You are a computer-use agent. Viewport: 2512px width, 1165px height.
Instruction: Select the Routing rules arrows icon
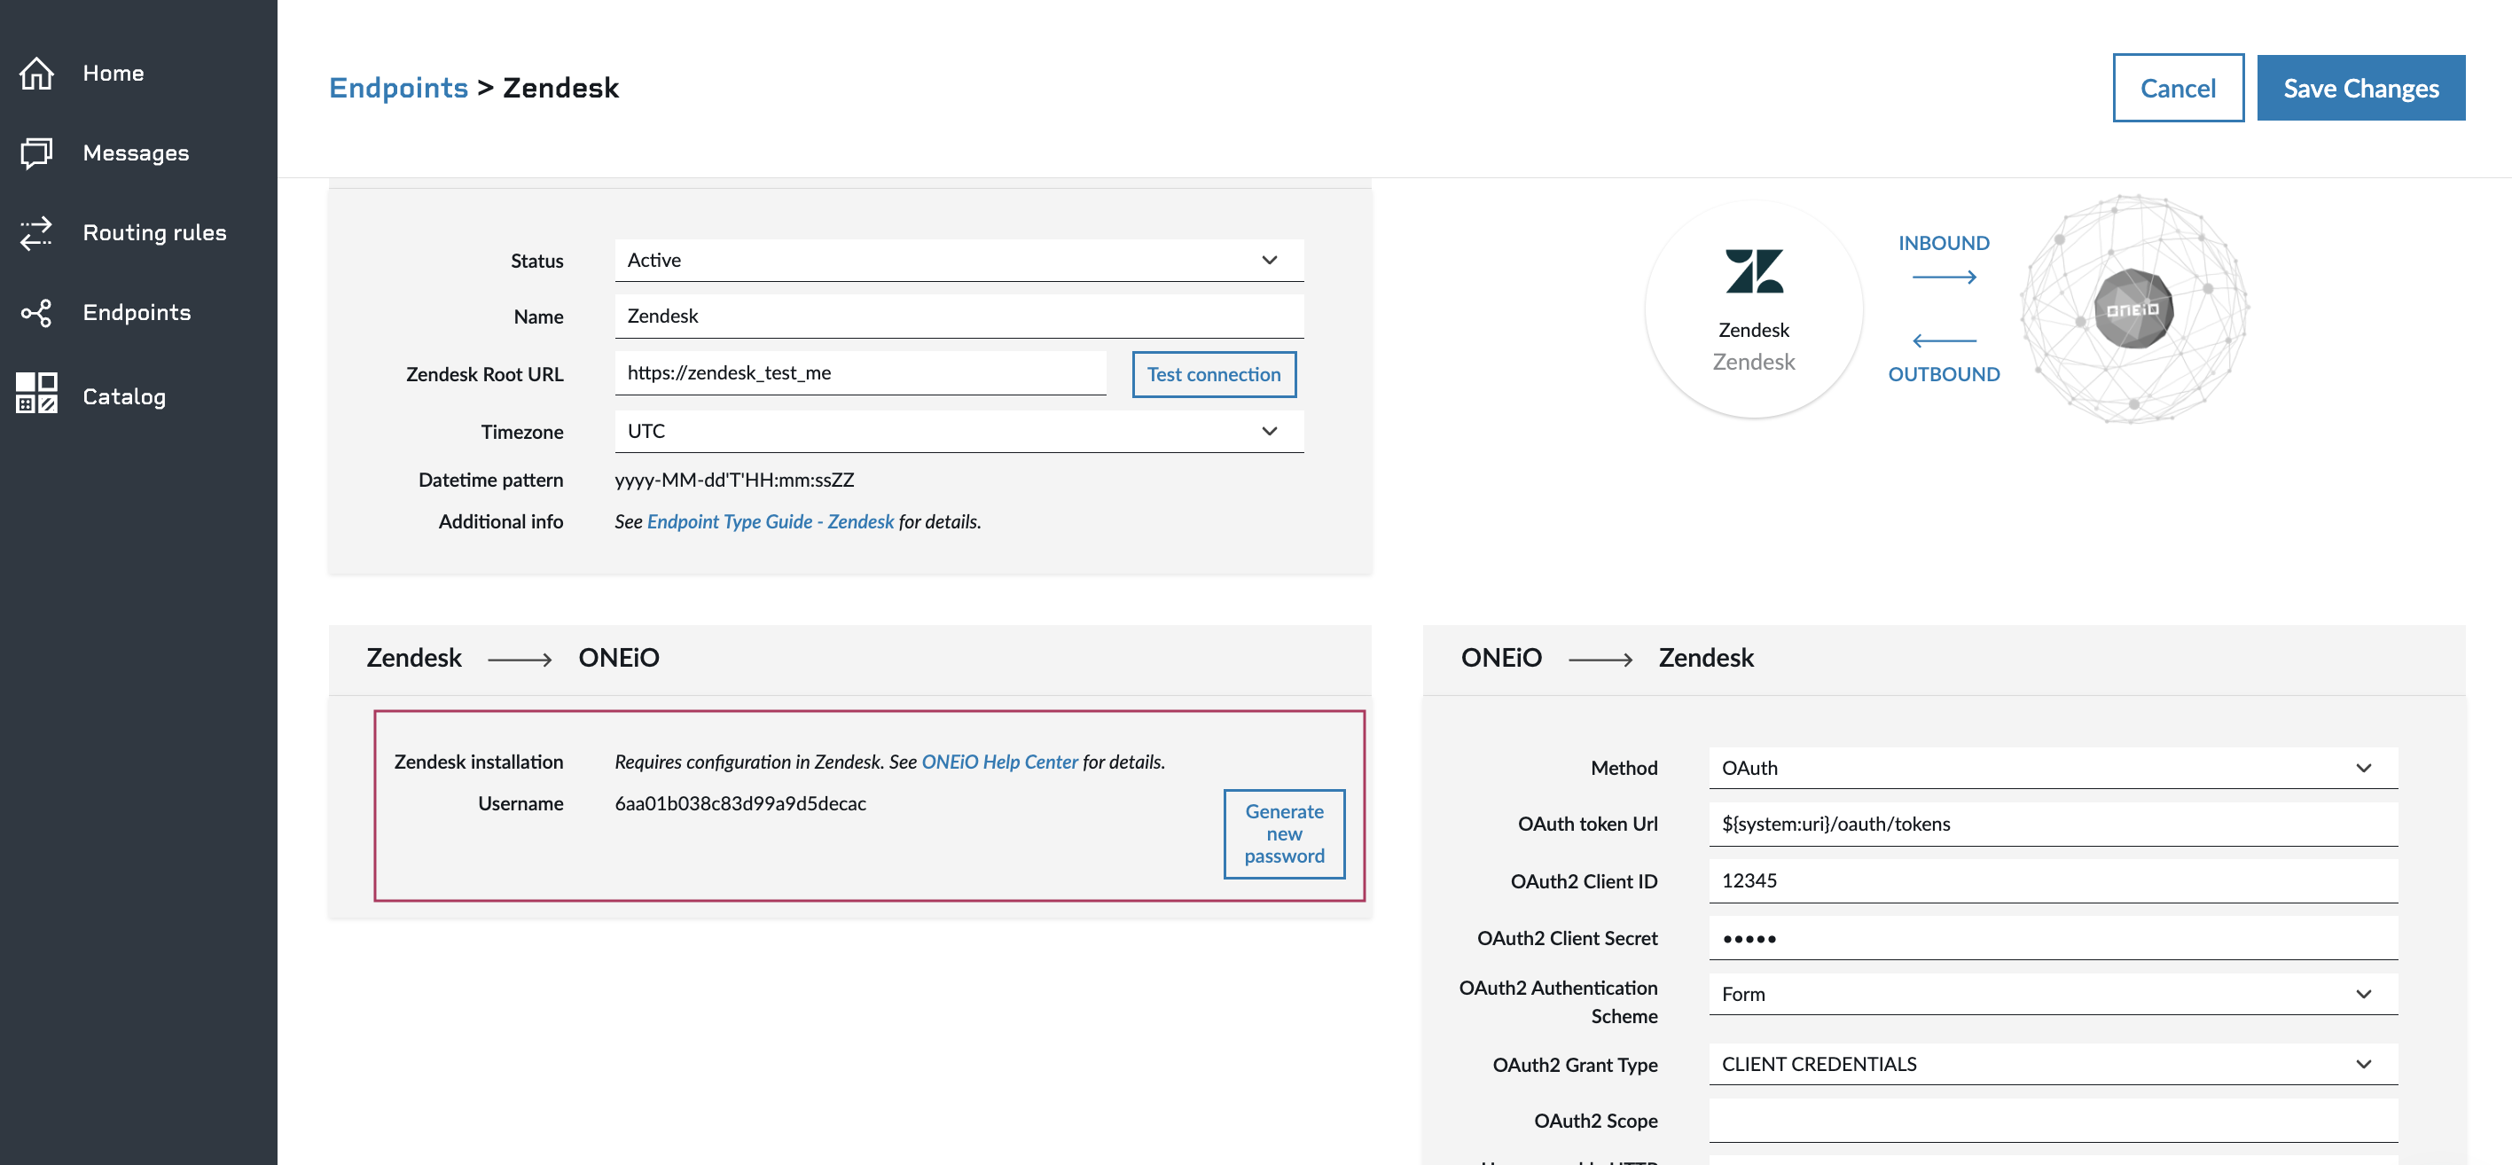click(36, 233)
